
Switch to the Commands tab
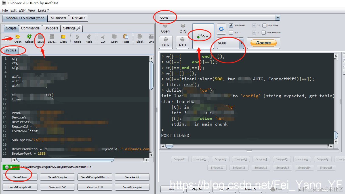tap(30, 28)
